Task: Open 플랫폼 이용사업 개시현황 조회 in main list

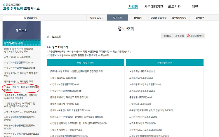Action: coord(65,104)
